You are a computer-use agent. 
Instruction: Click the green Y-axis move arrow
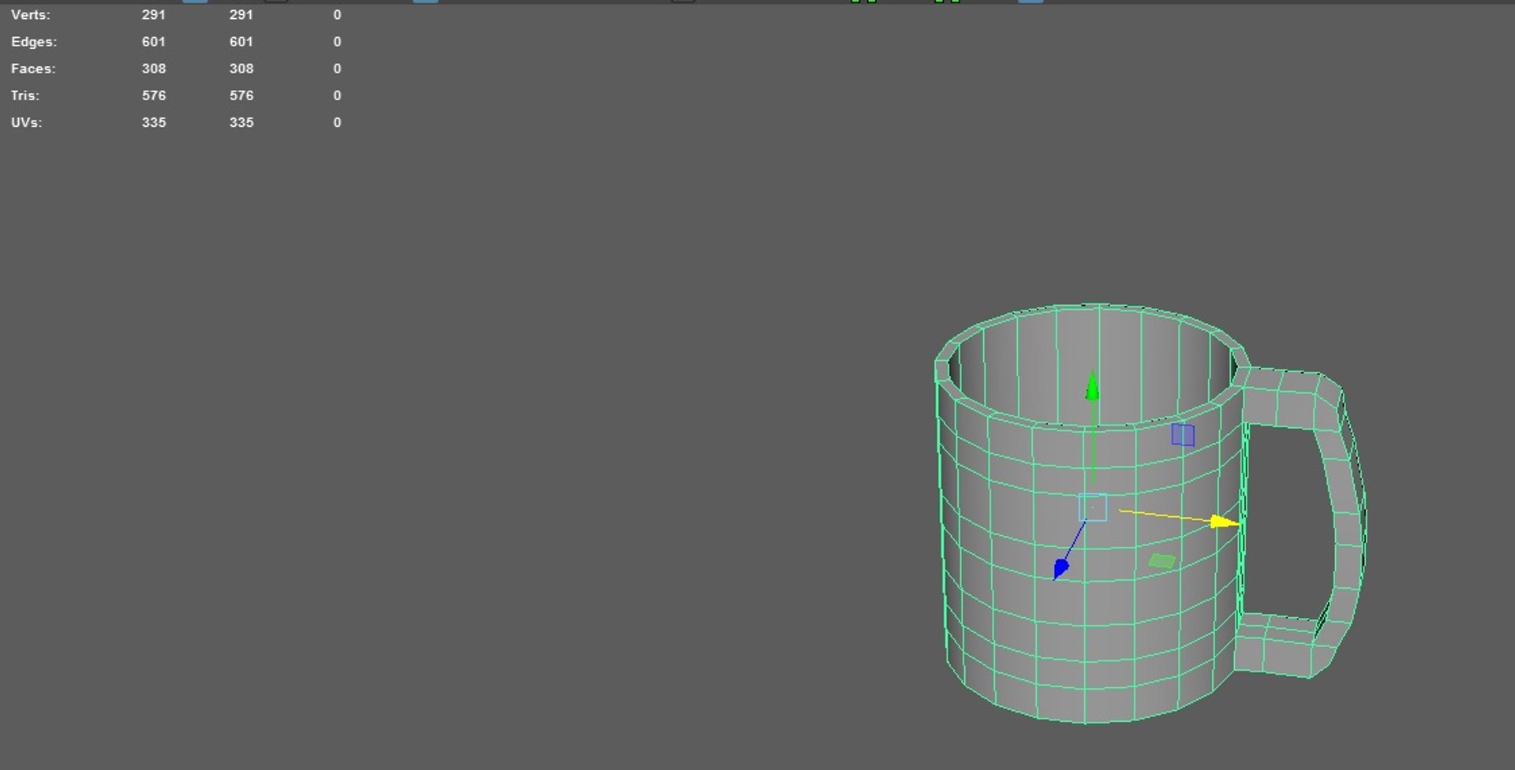1092,386
